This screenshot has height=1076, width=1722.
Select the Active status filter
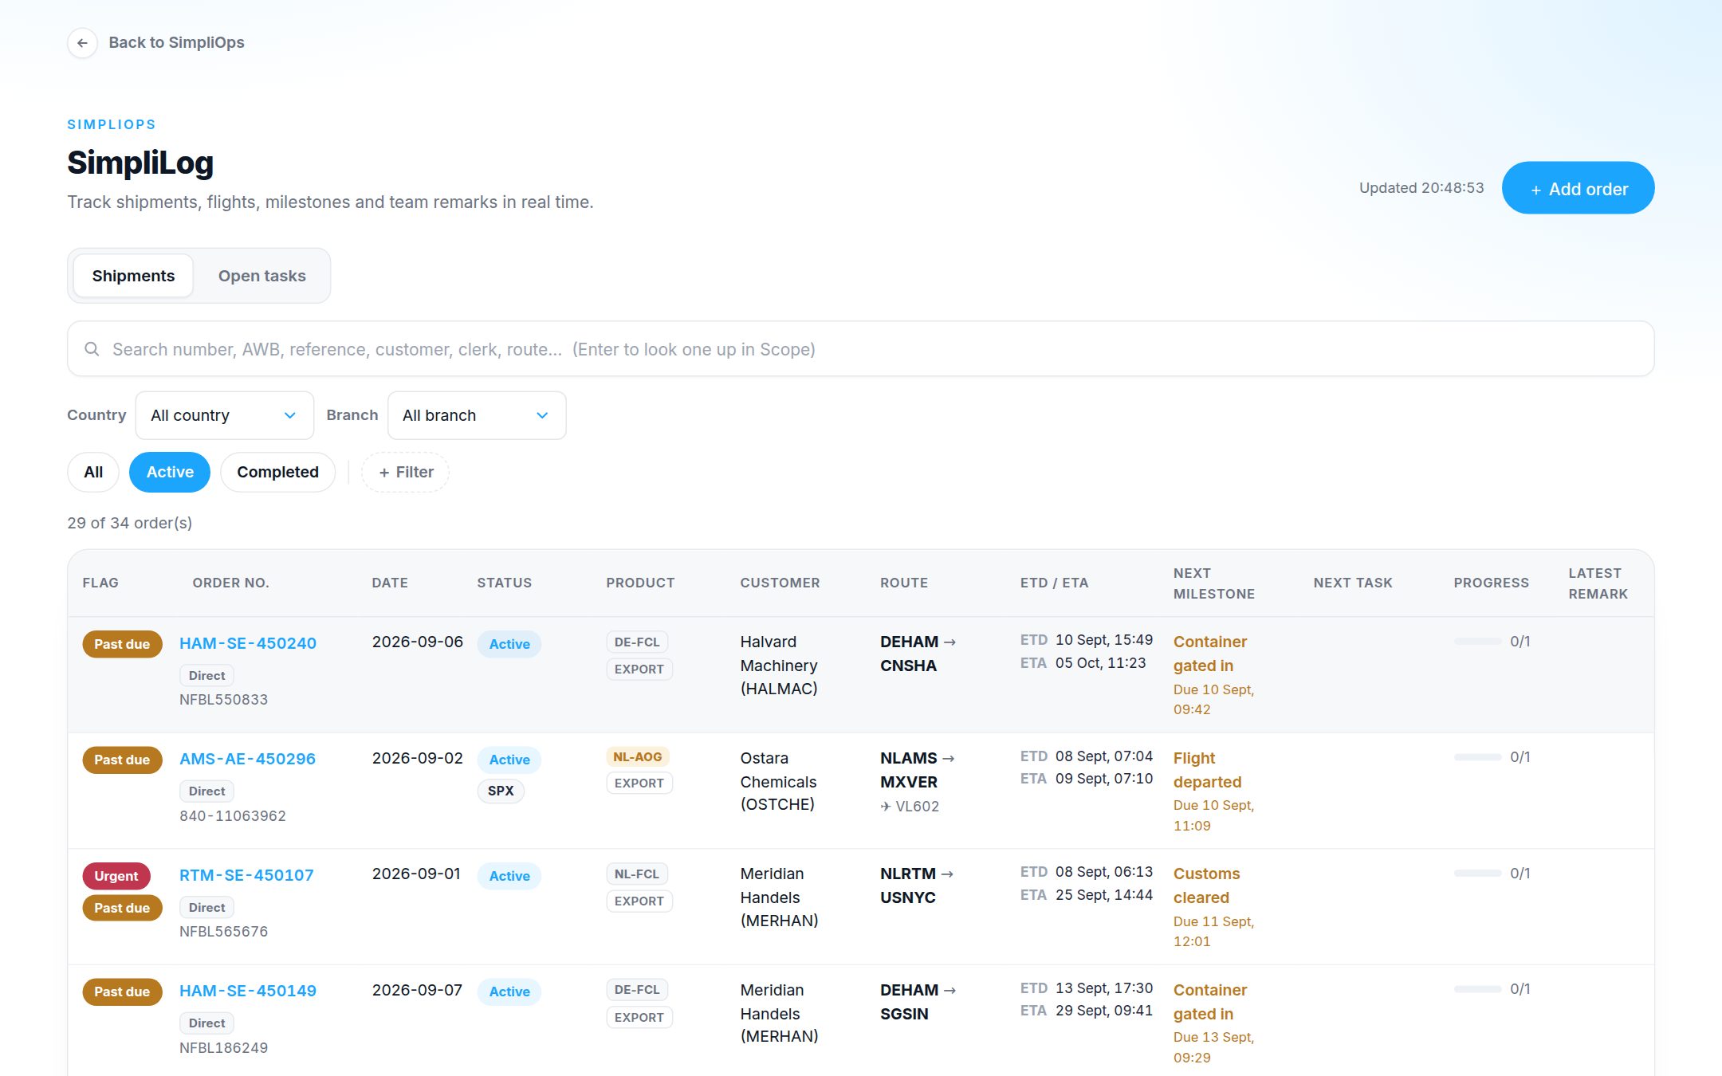pos(170,472)
